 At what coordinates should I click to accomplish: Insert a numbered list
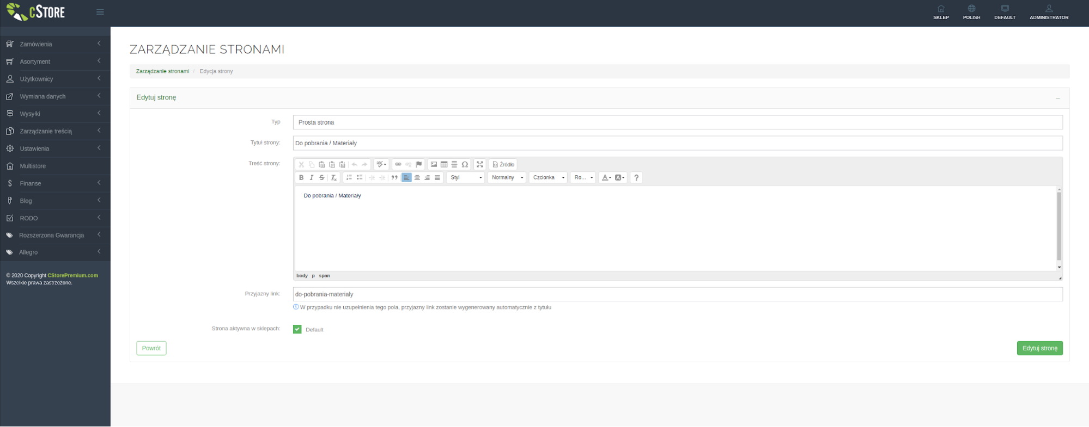click(x=349, y=177)
